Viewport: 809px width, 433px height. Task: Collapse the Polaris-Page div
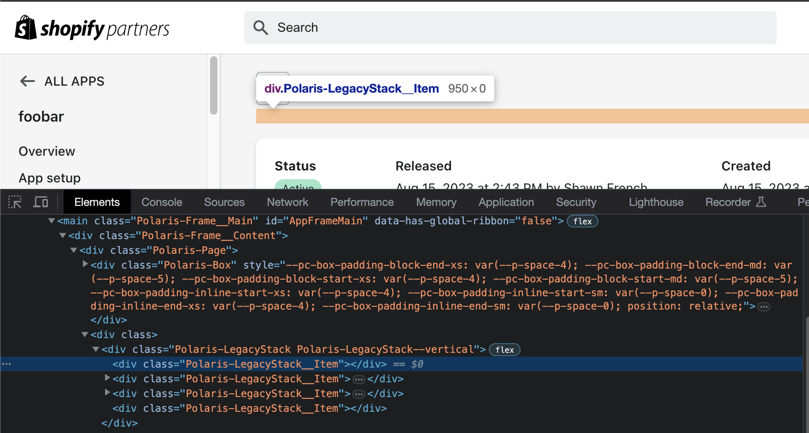point(74,250)
